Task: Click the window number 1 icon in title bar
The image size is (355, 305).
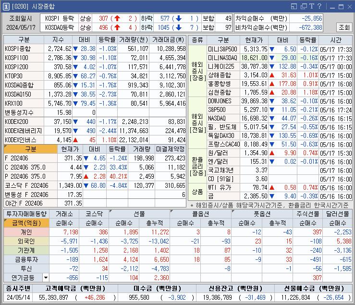Action: tap(6, 7)
